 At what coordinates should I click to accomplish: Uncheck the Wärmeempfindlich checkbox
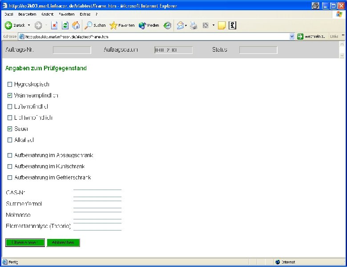click(10, 95)
